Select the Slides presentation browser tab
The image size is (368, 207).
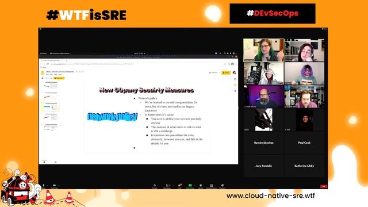[52, 60]
